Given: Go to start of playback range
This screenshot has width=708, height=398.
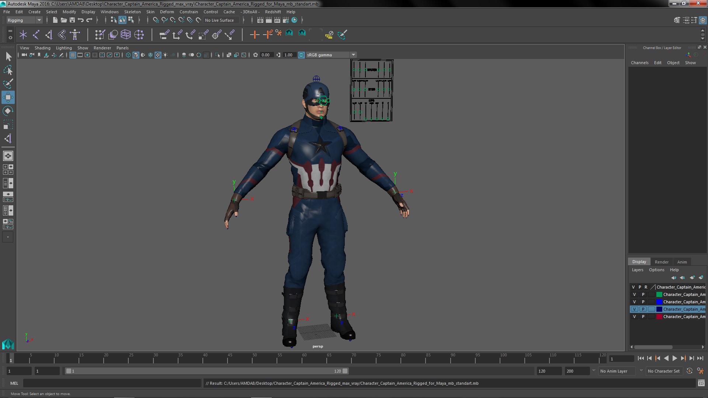Looking at the screenshot, I should click(x=641, y=358).
